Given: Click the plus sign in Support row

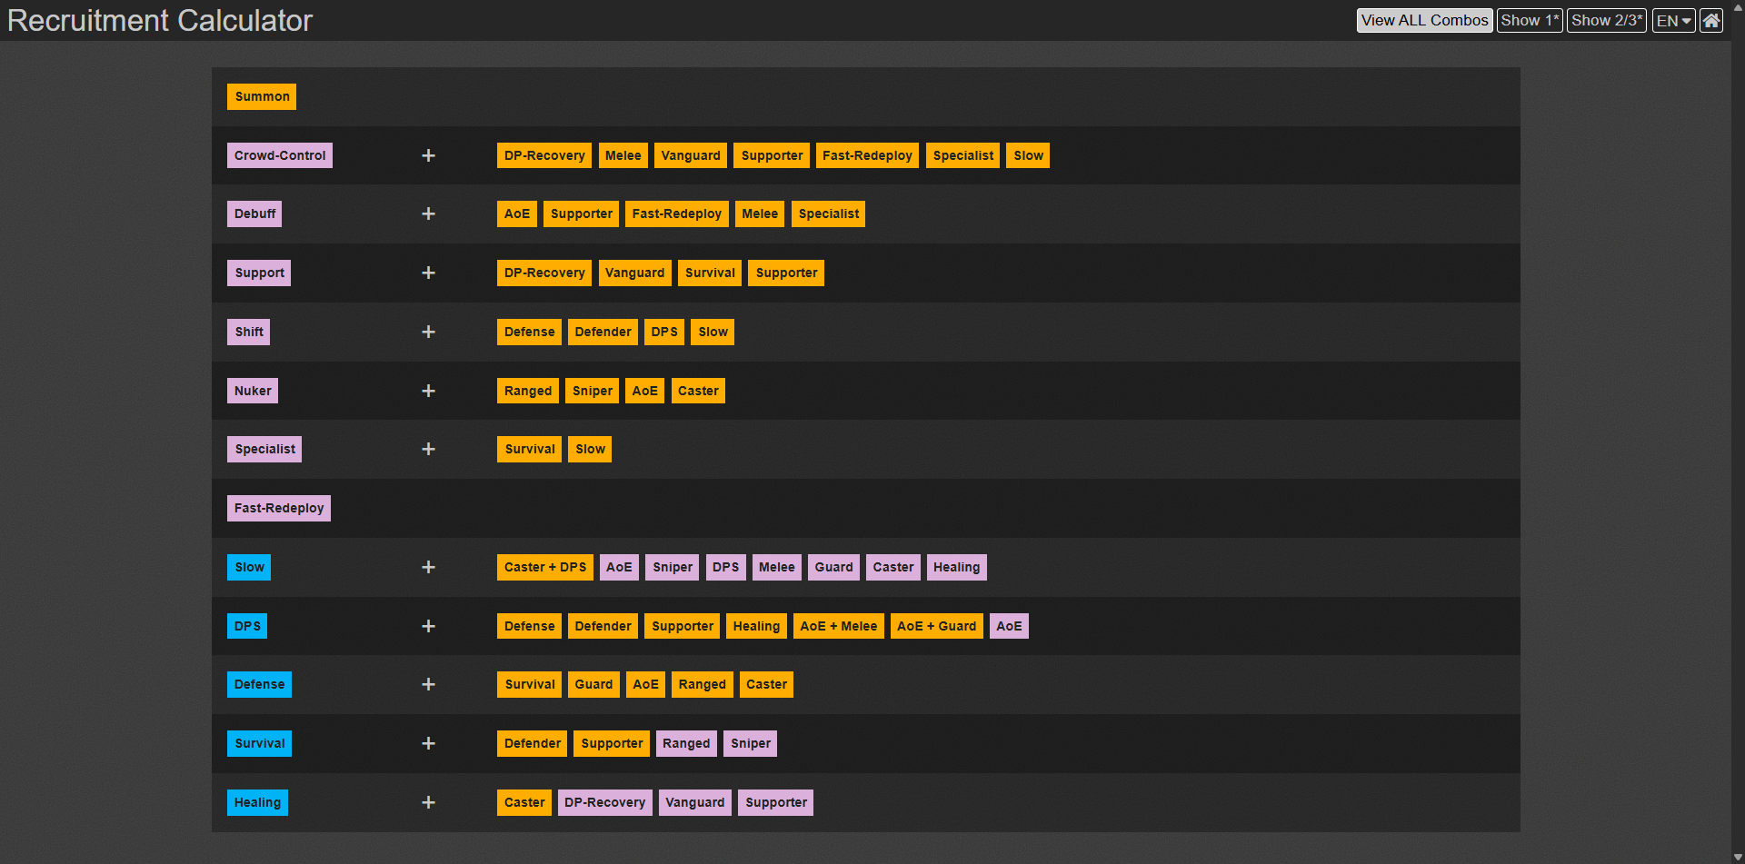Looking at the screenshot, I should (428, 273).
